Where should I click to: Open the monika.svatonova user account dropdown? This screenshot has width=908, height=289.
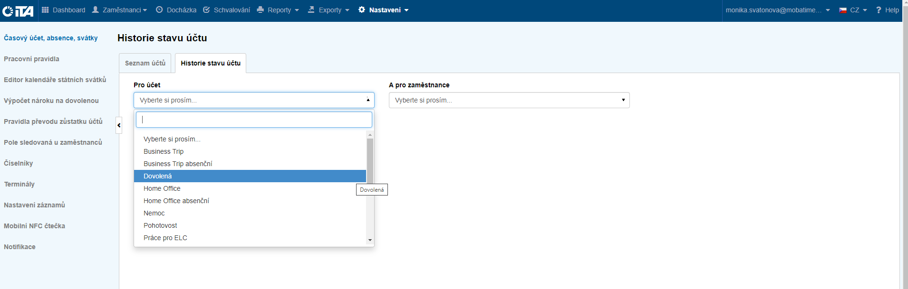tap(777, 10)
